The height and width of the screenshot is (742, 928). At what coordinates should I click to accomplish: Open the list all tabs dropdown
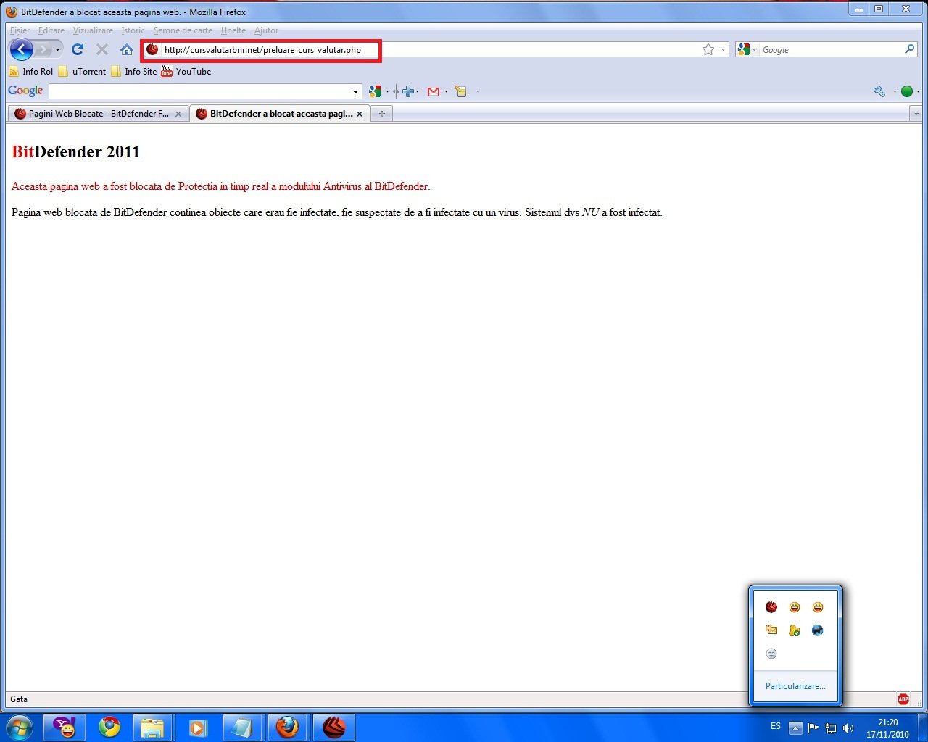(916, 114)
